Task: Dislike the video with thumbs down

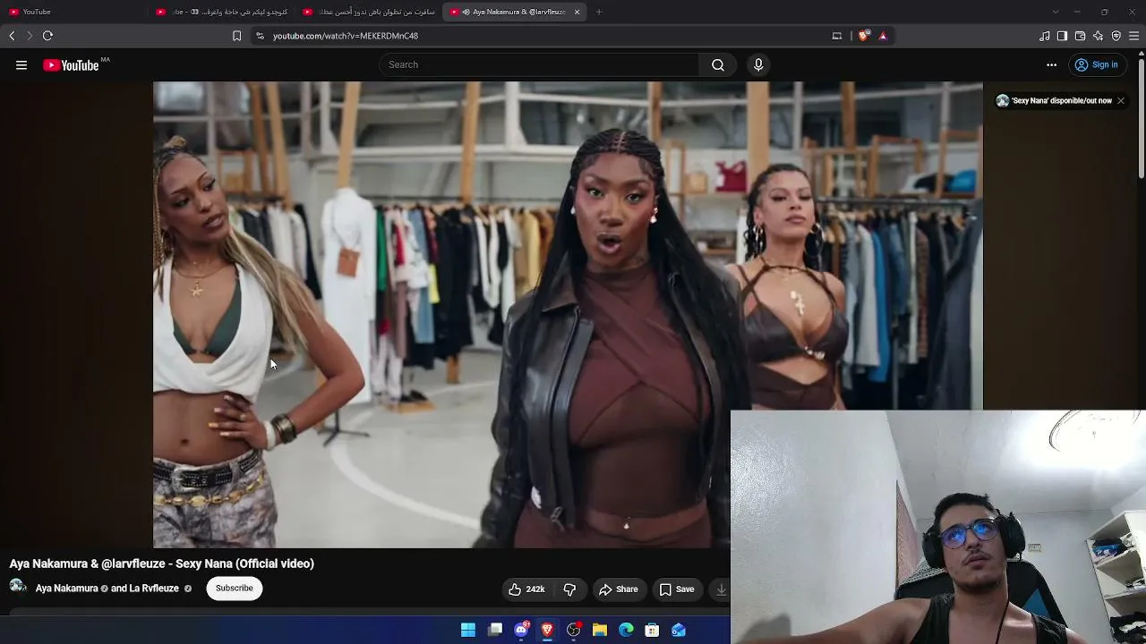Action: coord(569,589)
